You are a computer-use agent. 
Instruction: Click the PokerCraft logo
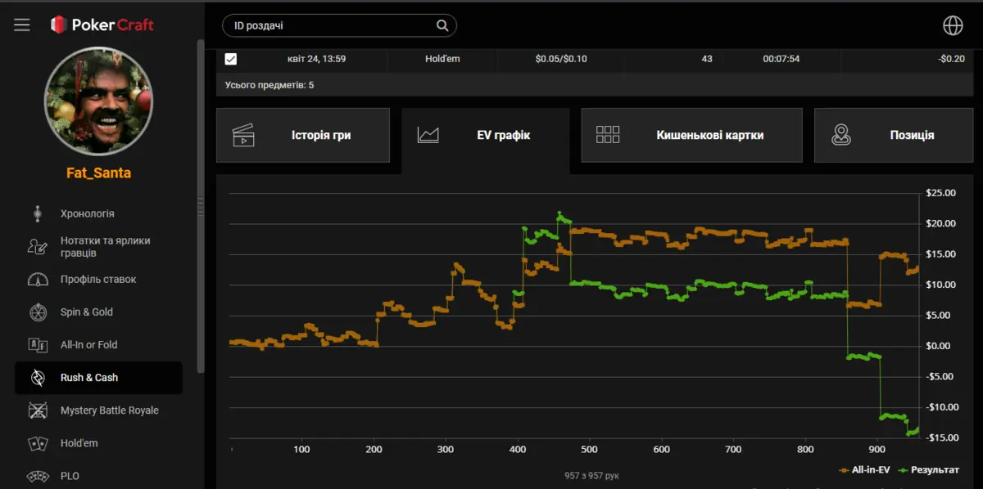(102, 25)
